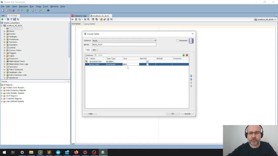Screen dimensions: 278x156
Task: Open the Tools menu
Action: (x=46, y=6)
